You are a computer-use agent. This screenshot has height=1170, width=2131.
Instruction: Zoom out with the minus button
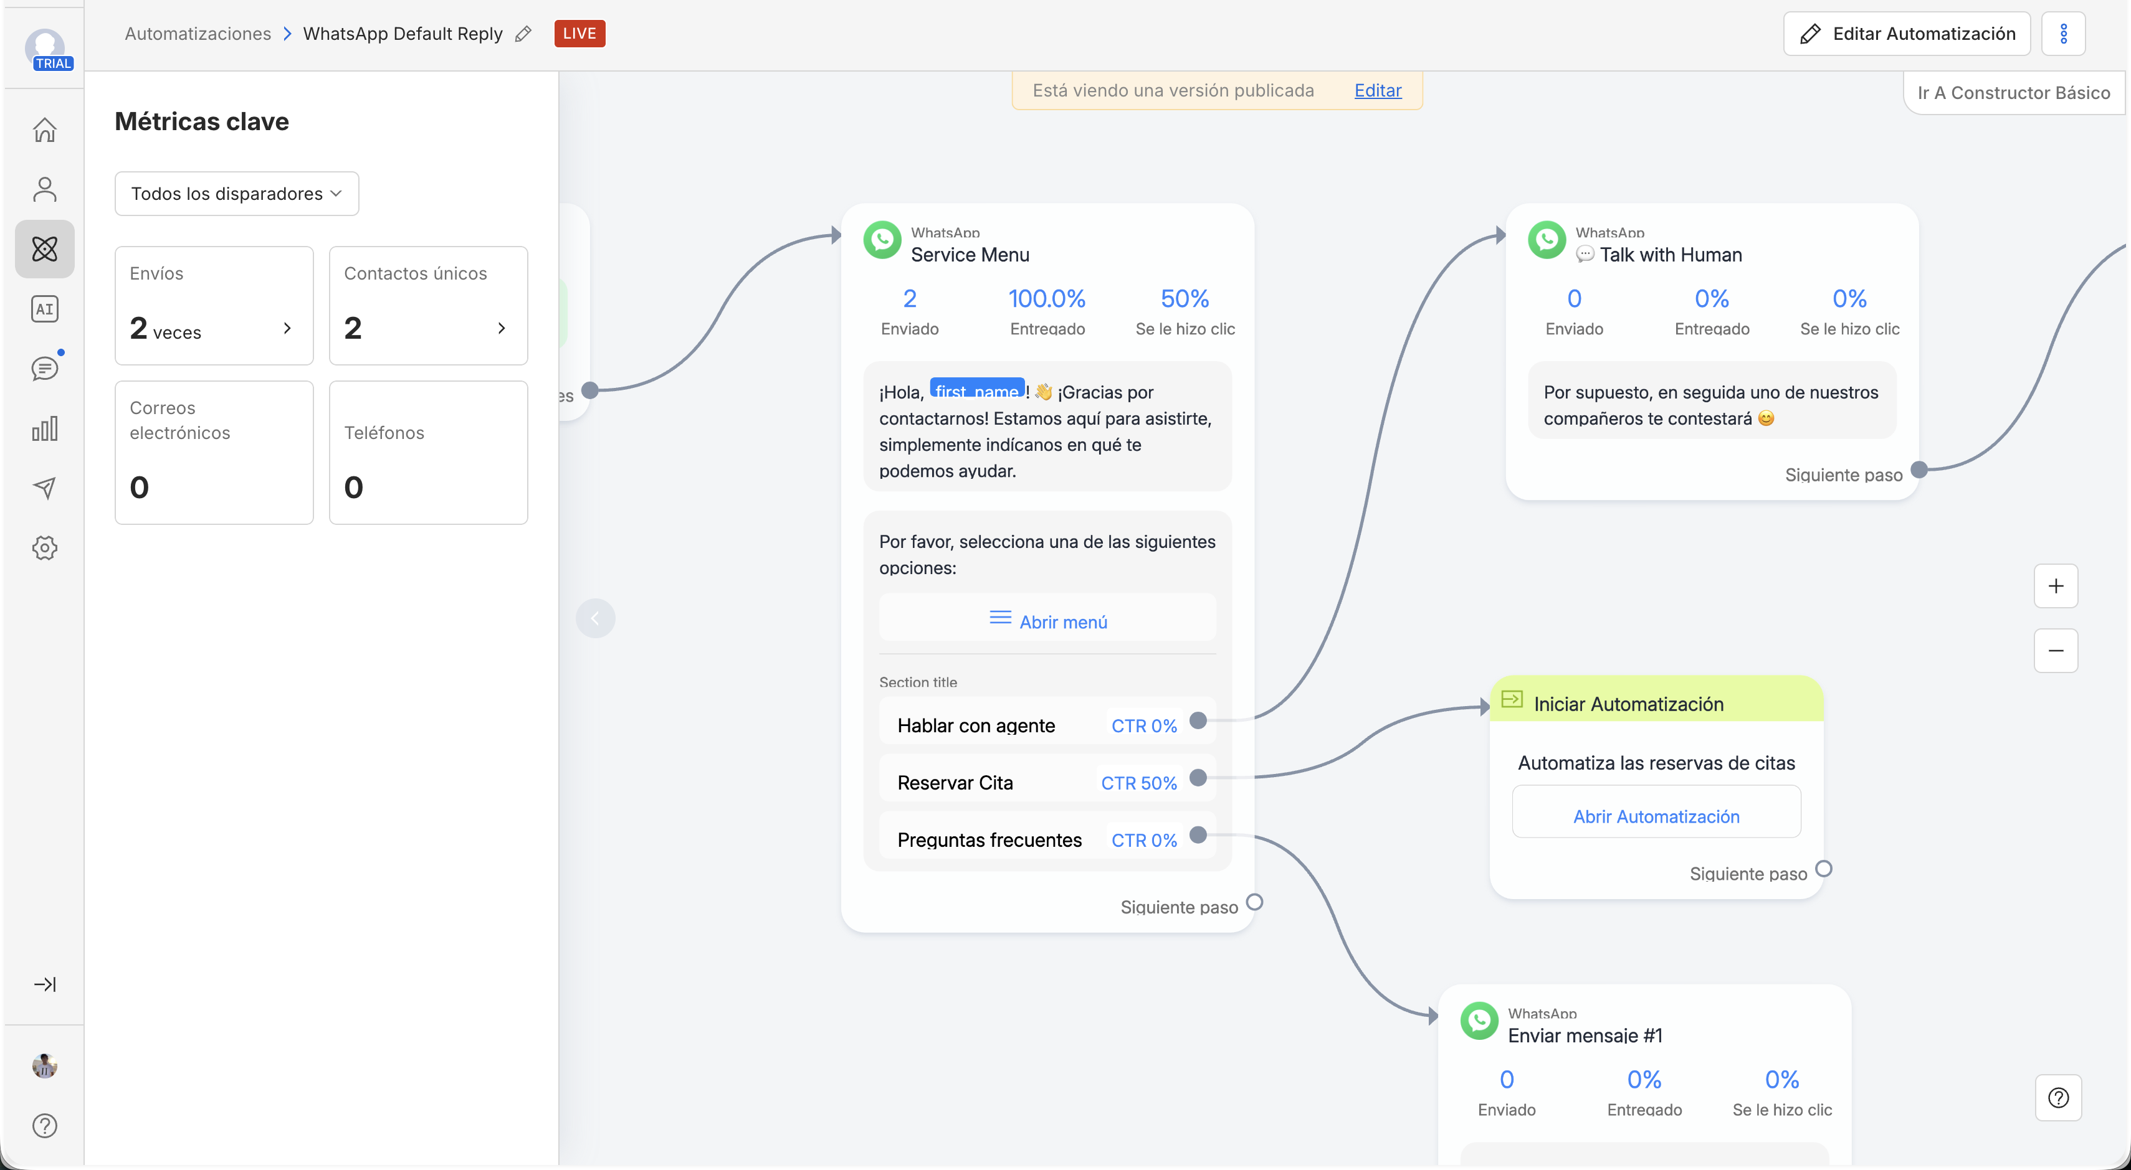[2056, 651]
